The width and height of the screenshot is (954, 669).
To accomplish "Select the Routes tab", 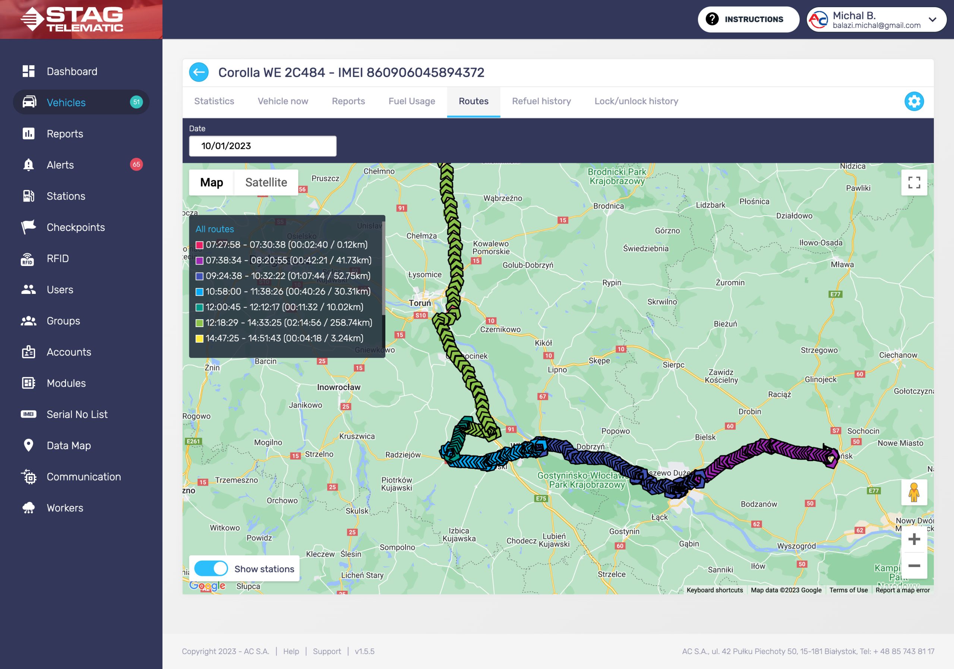I will [473, 101].
